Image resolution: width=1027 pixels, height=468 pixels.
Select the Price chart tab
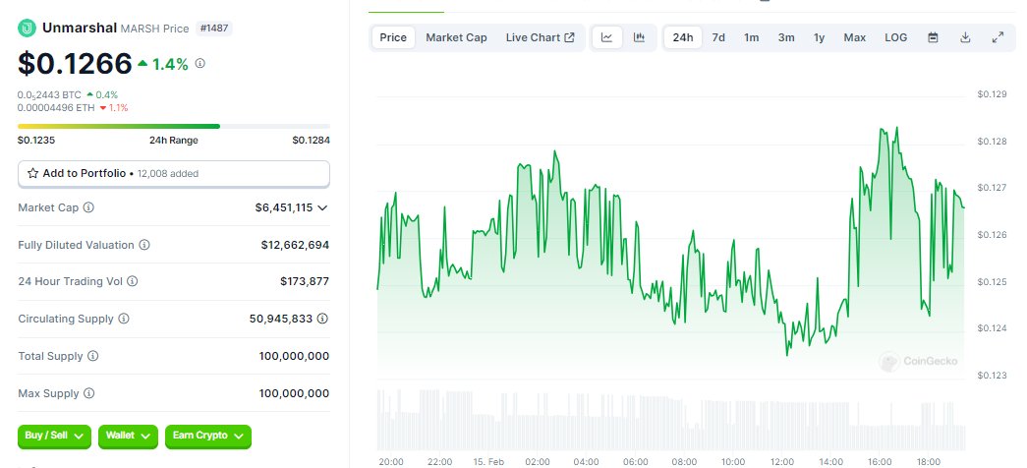(393, 38)
